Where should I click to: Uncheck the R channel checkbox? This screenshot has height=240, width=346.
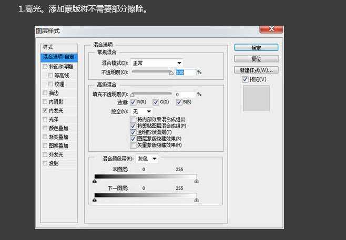133,102
